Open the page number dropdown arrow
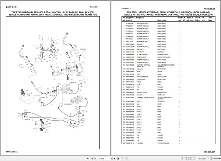Screen dimensions: 221x161 (x=111, y=158)
